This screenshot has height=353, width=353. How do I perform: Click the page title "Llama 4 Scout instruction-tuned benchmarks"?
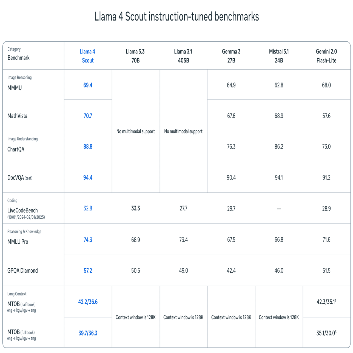pyautogui.click(x=176, y=17)
